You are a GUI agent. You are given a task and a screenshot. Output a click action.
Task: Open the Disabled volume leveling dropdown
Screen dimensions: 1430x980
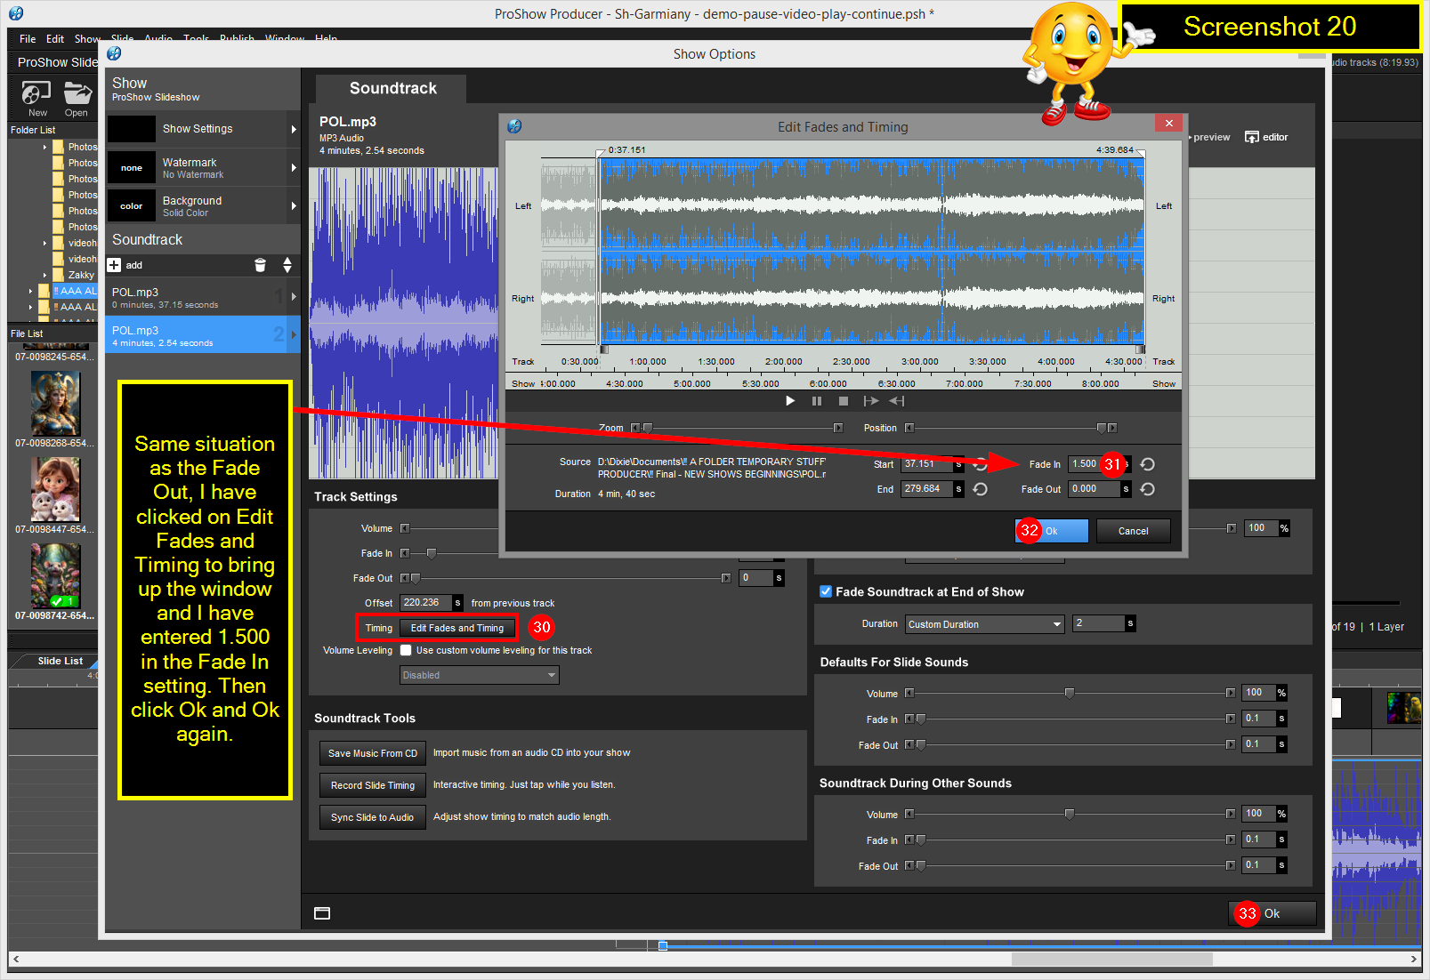coord(479,675)
